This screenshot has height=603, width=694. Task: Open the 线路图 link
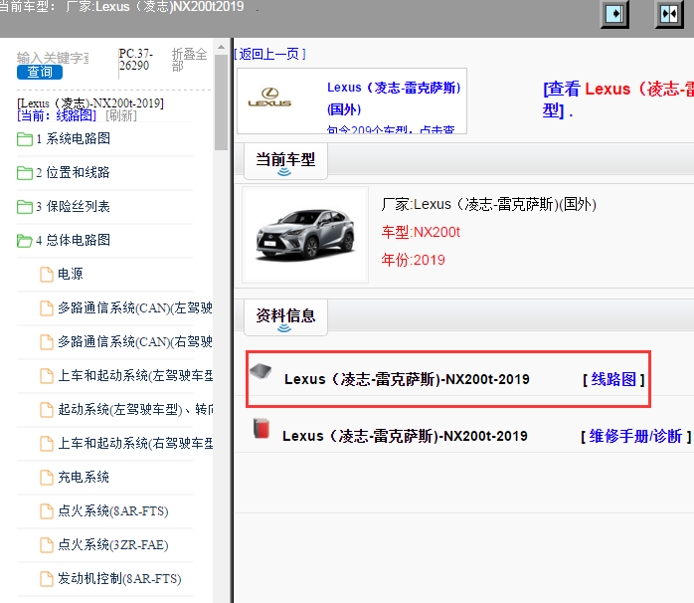(x=613, y=379)
